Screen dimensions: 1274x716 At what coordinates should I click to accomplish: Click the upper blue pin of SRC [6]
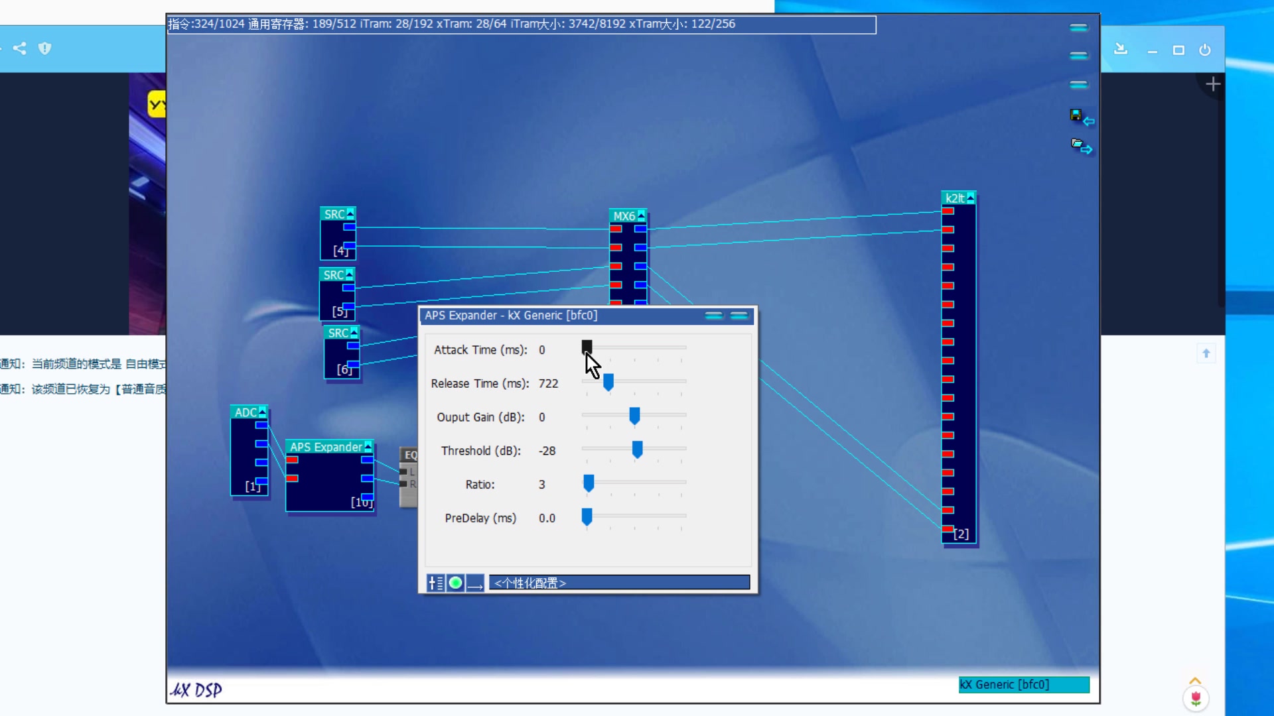353,345
